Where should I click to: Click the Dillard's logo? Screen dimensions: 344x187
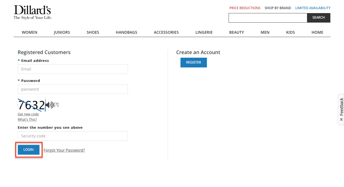(32, 12)
